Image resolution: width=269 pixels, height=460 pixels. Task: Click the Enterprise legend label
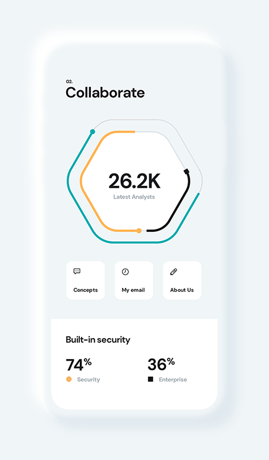pos(173,380)
